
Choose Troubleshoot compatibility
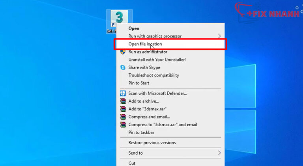point(170,75)
